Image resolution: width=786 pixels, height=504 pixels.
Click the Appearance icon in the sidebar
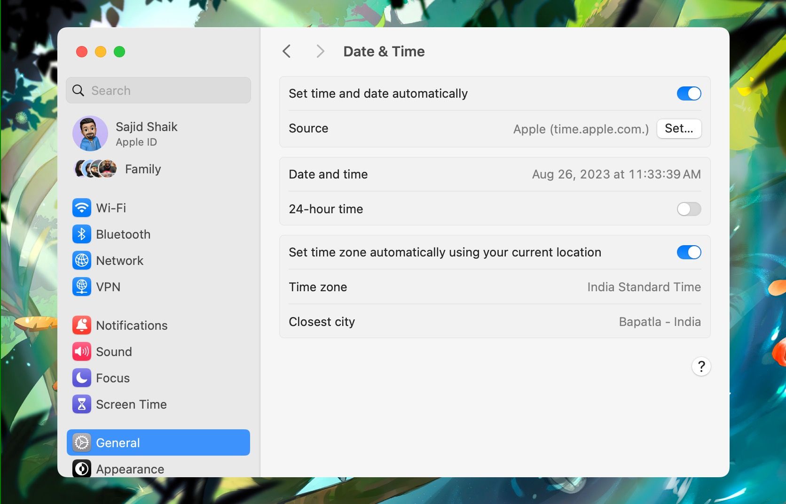coord(82,468)
